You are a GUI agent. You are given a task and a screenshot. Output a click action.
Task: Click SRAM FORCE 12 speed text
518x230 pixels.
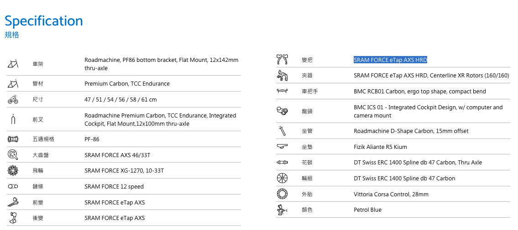click(114, 186)
